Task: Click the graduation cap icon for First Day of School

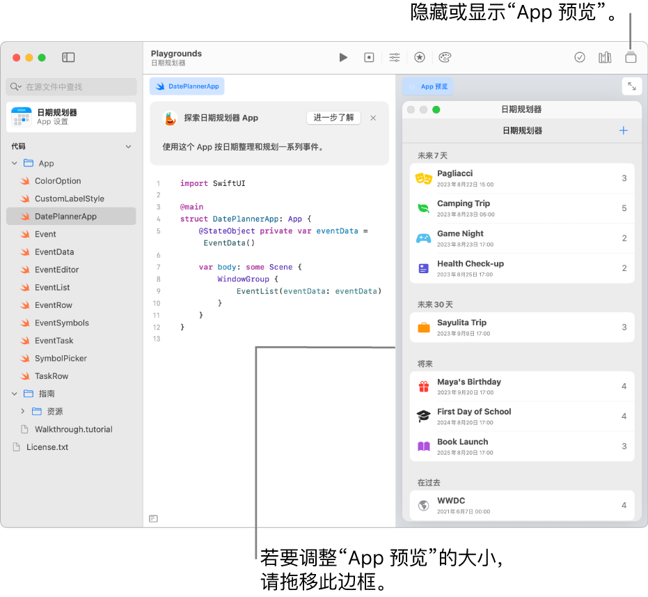Action: [424, 416]
